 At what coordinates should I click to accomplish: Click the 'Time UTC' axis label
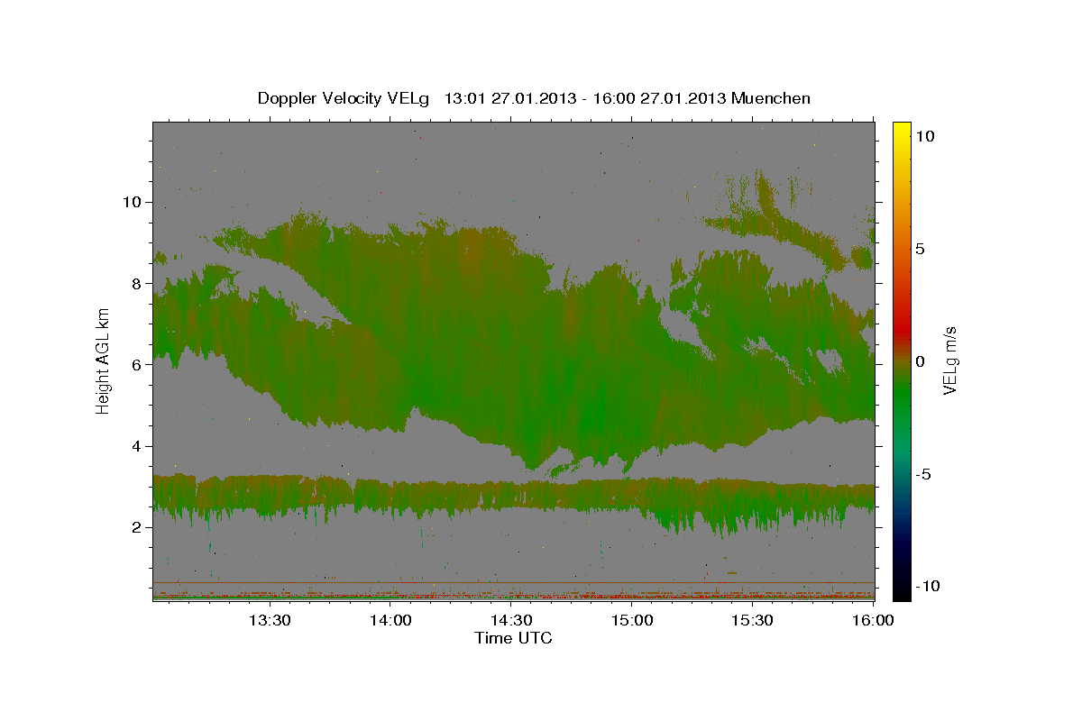coord(513,638)
